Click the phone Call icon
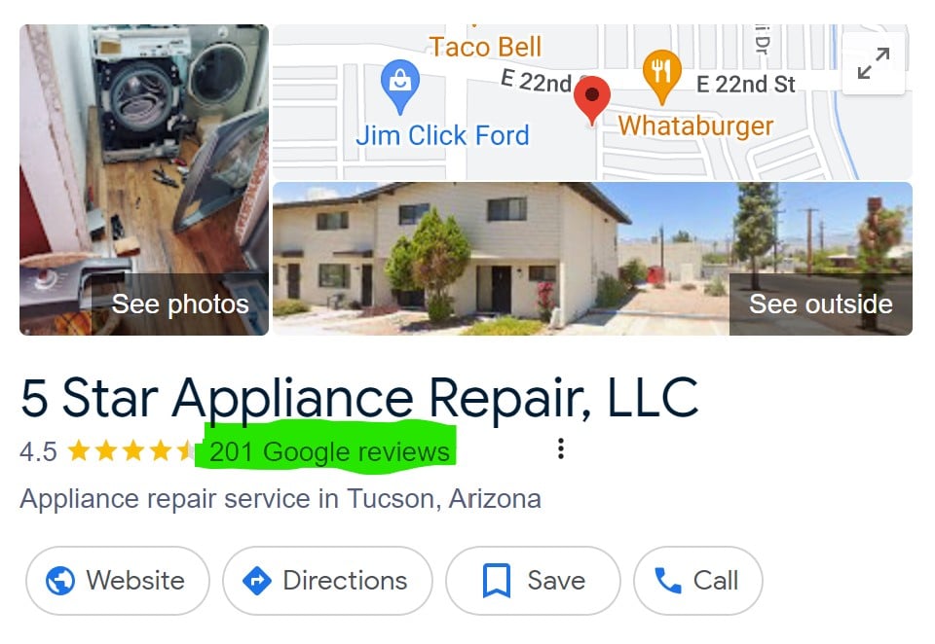Viewport: 935px width, 644px height. coord(668,580)
